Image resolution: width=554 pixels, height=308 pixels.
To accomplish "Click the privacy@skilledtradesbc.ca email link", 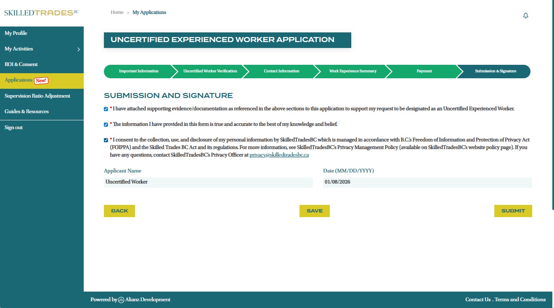I will tap(279, 155).
